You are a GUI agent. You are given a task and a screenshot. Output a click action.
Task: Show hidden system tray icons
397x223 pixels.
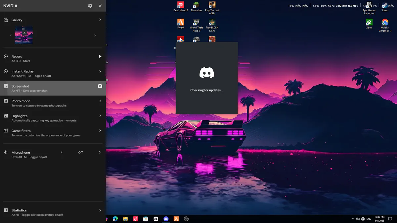tap(353, 219)
